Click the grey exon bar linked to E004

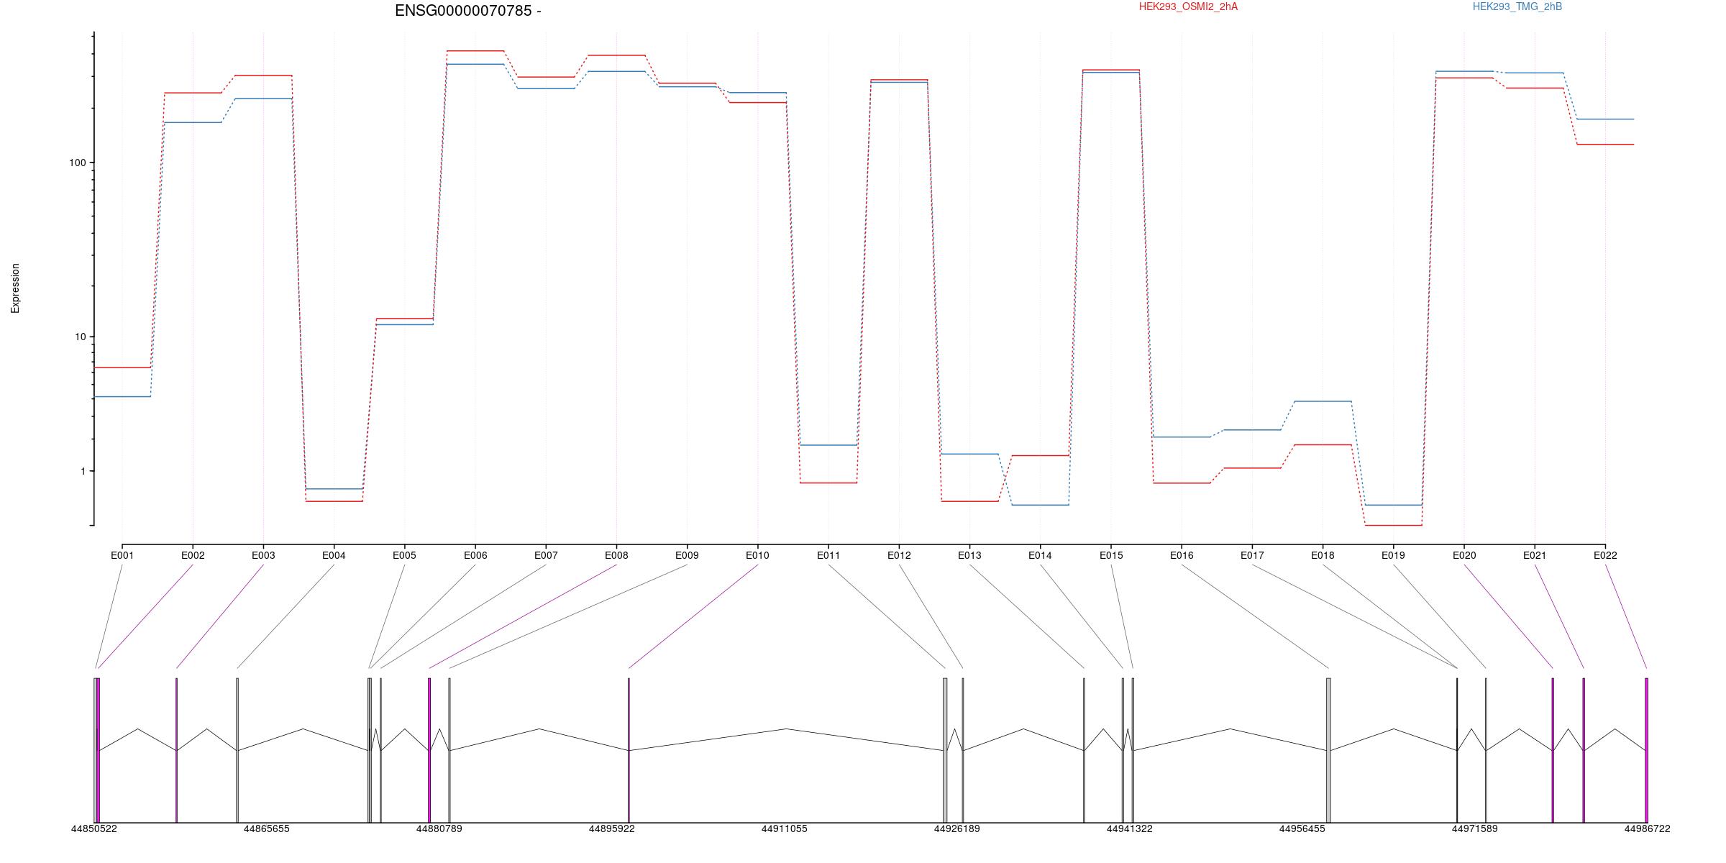pyautogui.click(x=237, y=750)
